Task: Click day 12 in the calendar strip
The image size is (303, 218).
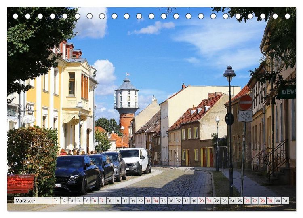Action: [x=141, y=200]
